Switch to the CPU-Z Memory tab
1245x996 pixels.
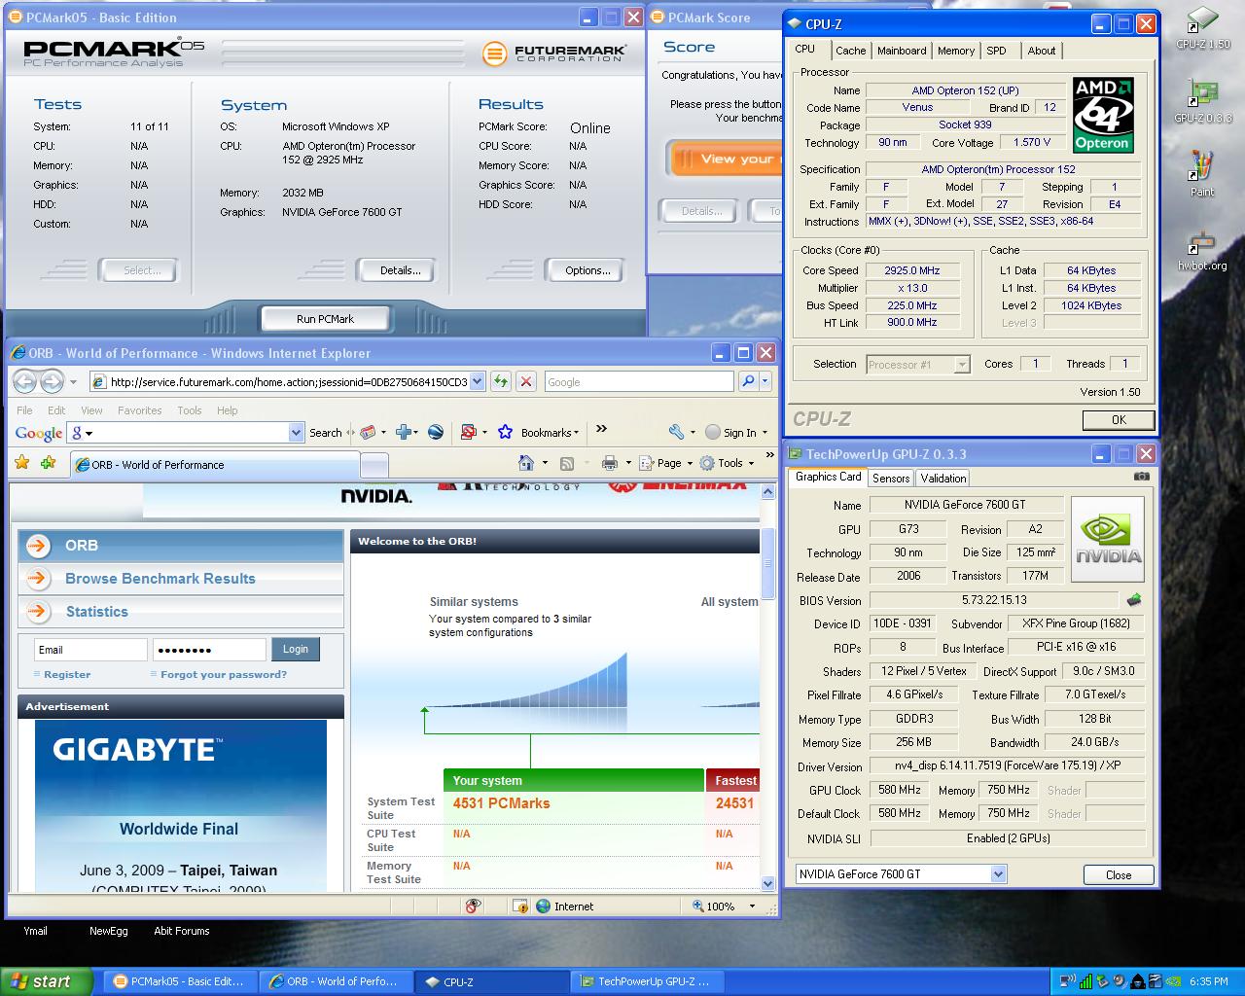956,51
